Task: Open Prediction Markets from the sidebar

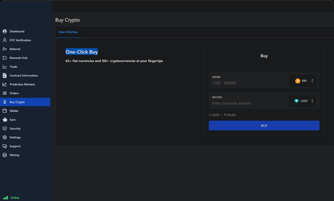Action: (x=22, y=84)
